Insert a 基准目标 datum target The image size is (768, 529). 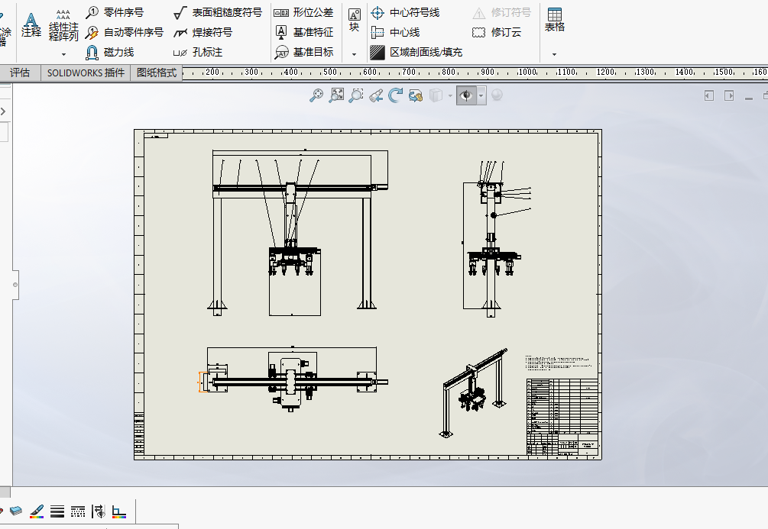click(303, 52)
